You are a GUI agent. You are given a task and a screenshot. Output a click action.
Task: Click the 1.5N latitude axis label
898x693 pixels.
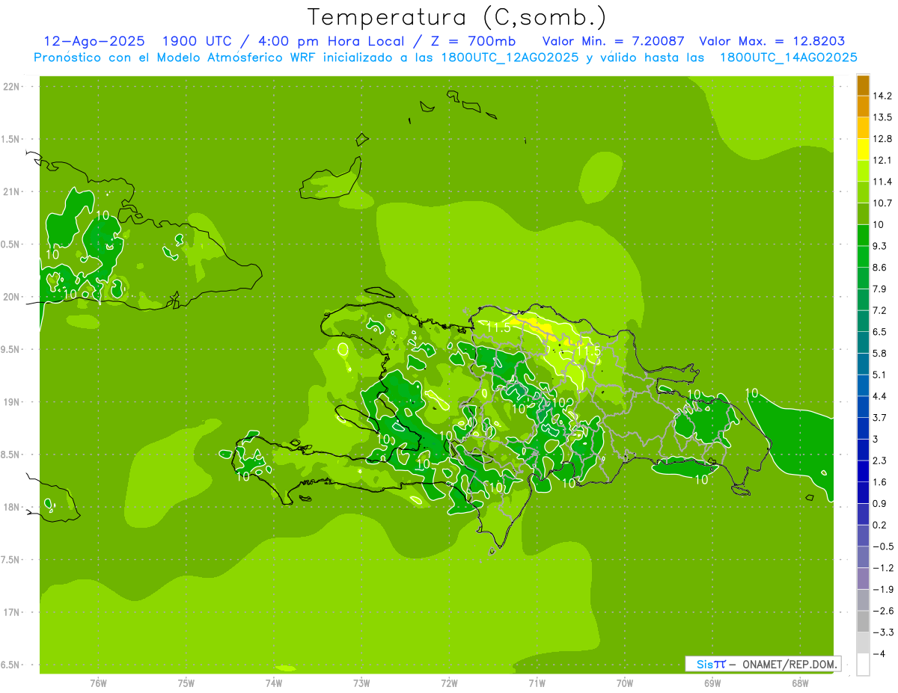[11, 139]
